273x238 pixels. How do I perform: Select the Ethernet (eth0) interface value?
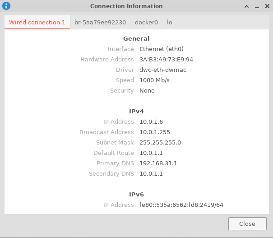162,49
